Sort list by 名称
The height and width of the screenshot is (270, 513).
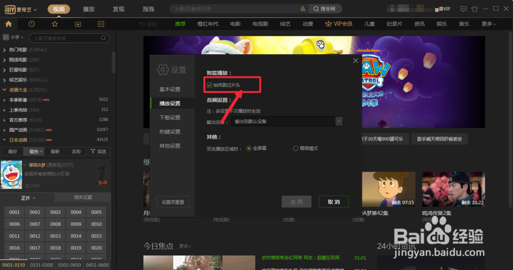click(x=76, y=151)
